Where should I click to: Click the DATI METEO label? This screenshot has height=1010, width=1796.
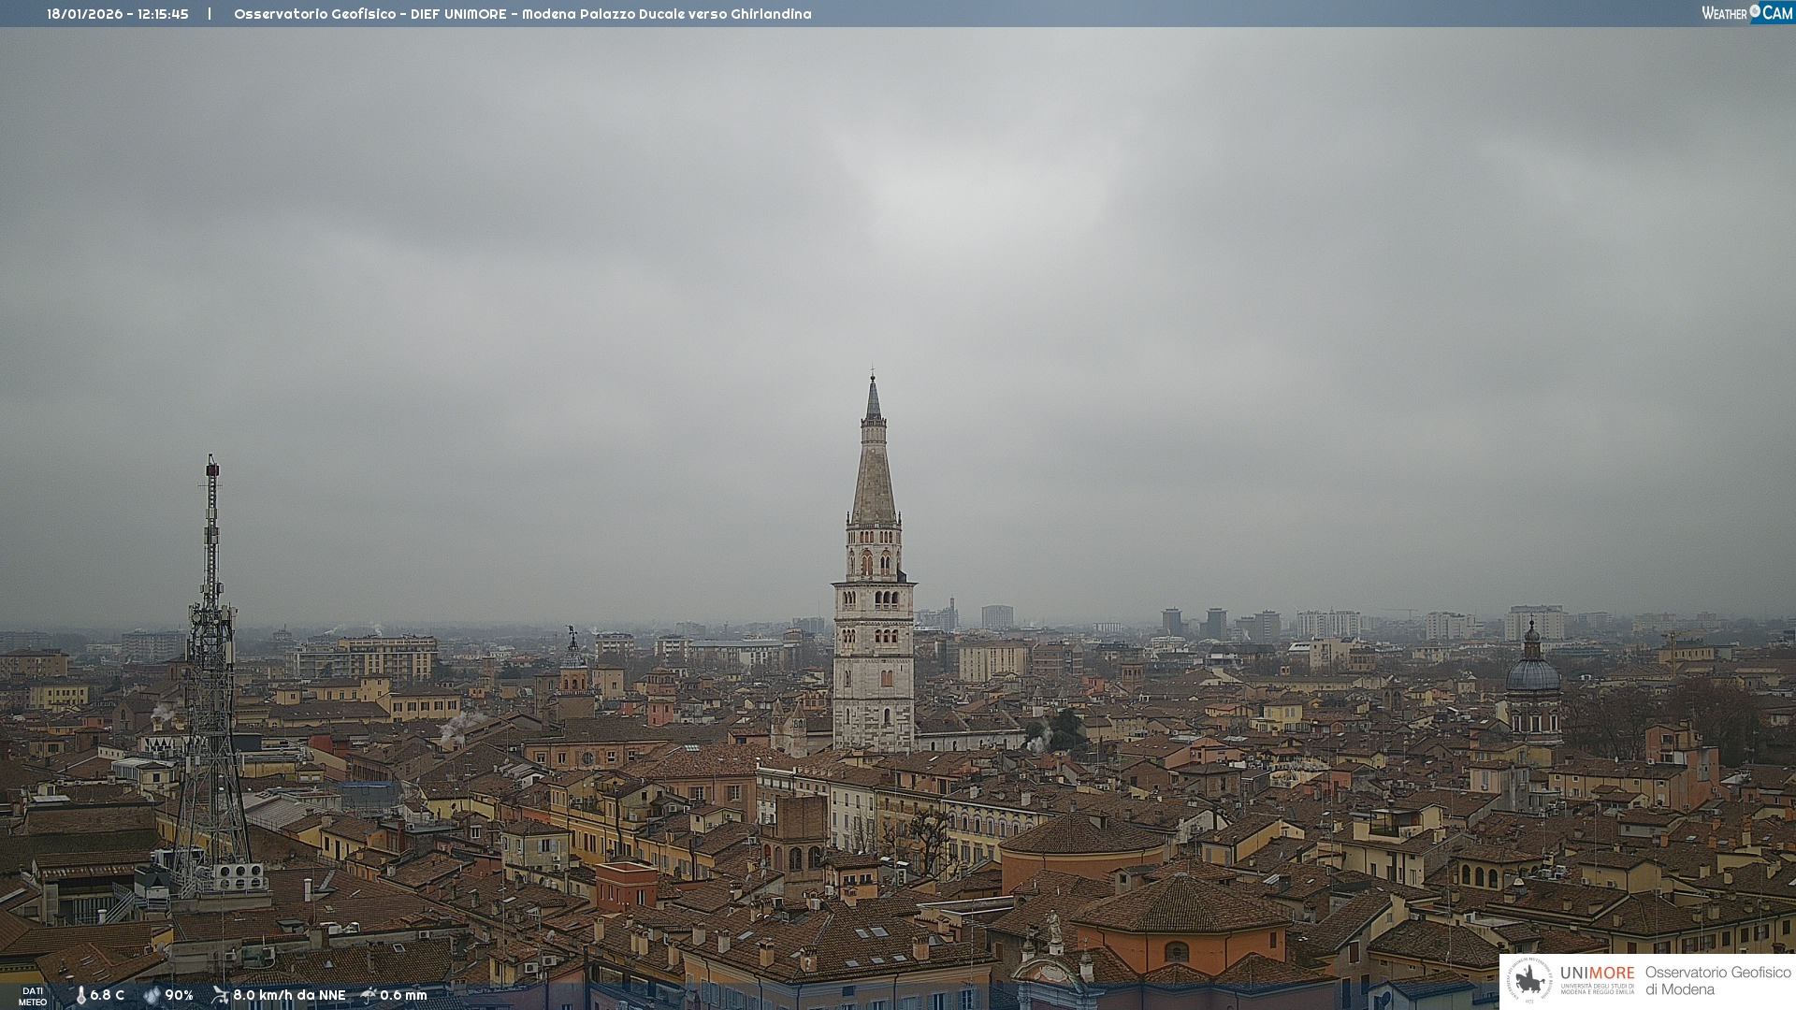point(33,996)
